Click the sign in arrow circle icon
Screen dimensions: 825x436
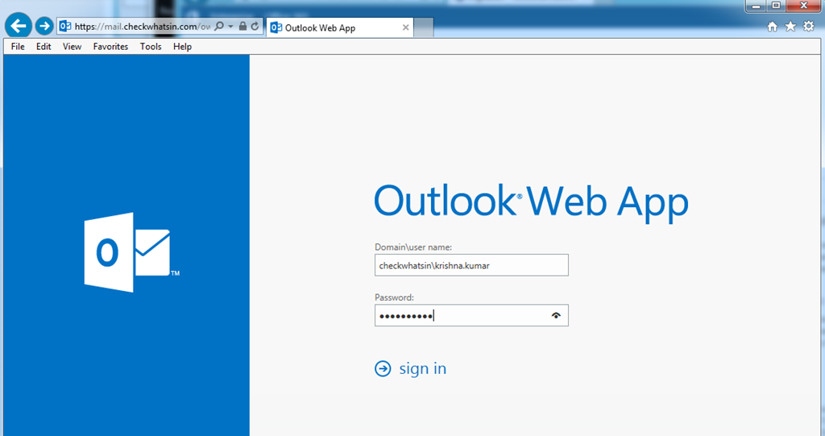click(383, 368)
